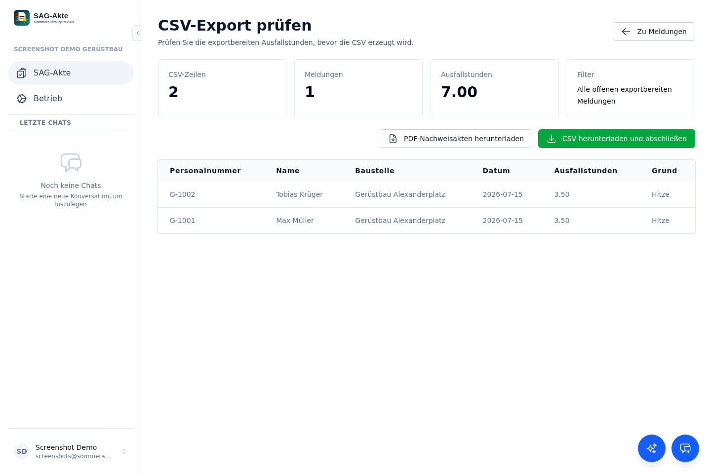The height and width of the screenshot is (474, 711).
Task: Click the Meldungen summary card
Action: pos(358,88)
